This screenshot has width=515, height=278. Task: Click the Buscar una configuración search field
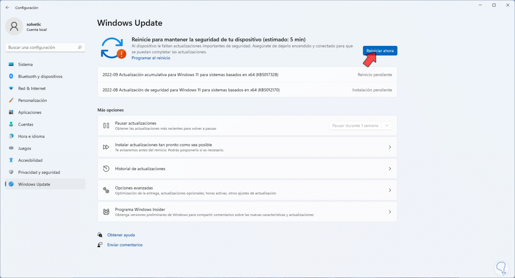[45, 47]
